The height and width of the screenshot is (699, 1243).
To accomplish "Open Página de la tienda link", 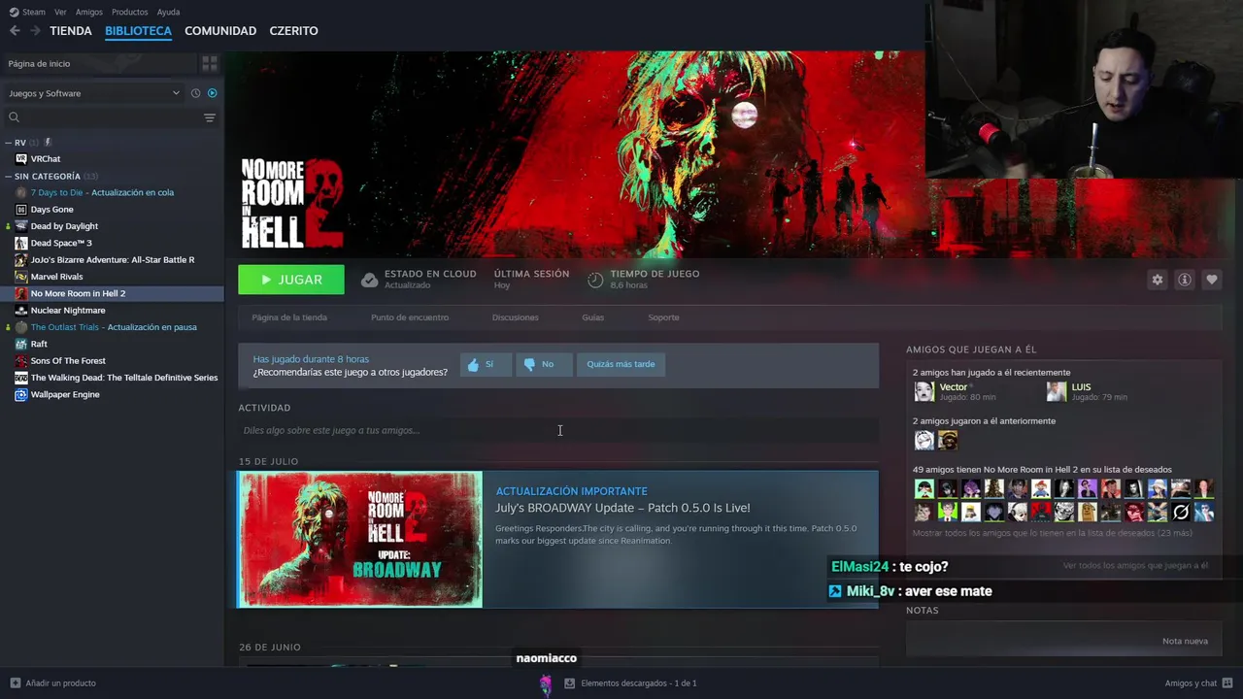I will coord(289,317).
